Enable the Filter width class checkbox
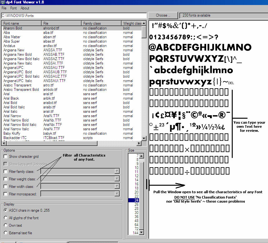Image resolution: width=268 pixels, height=243 pixels. pos(6,186)
